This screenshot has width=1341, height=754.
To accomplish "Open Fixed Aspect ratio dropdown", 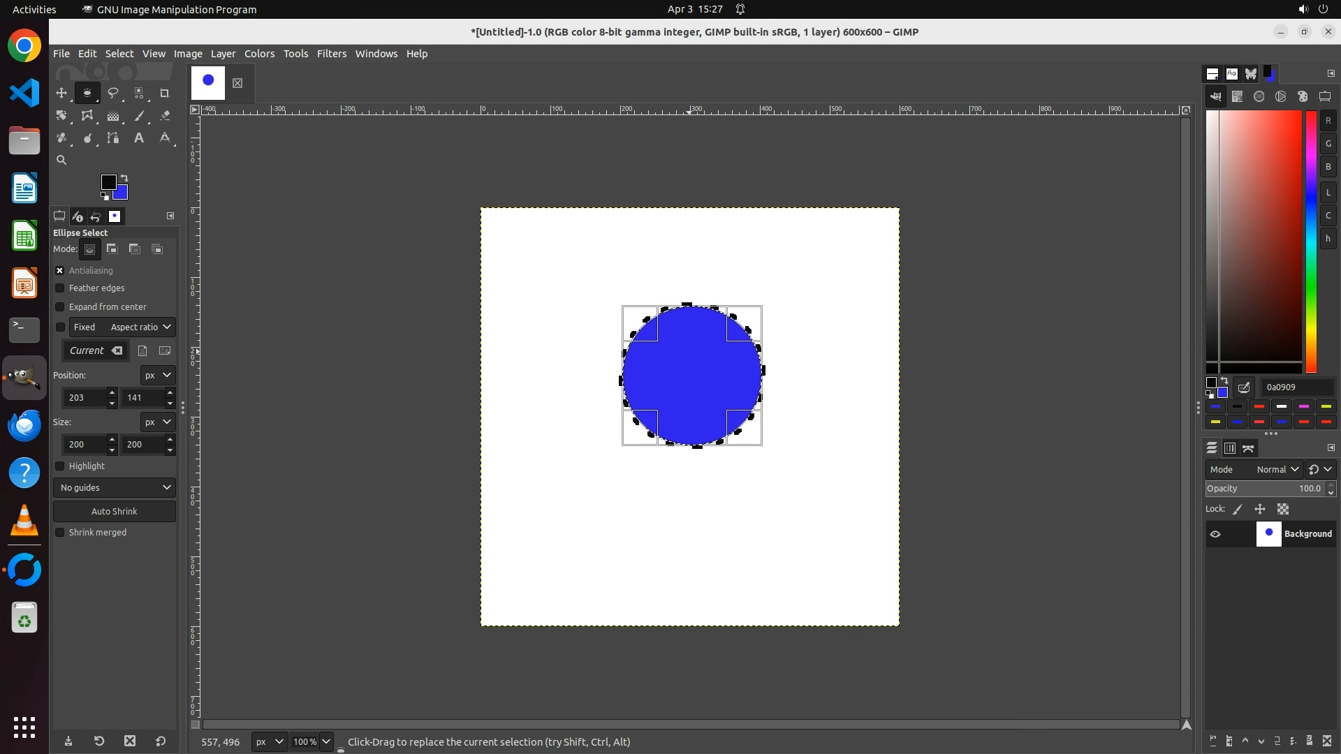I will tap(140, 327).
